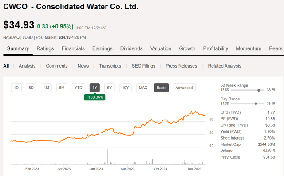This screenshot has width=284, height=176.
Task: Switch chart to 6M range
Action: click(62, 88)
